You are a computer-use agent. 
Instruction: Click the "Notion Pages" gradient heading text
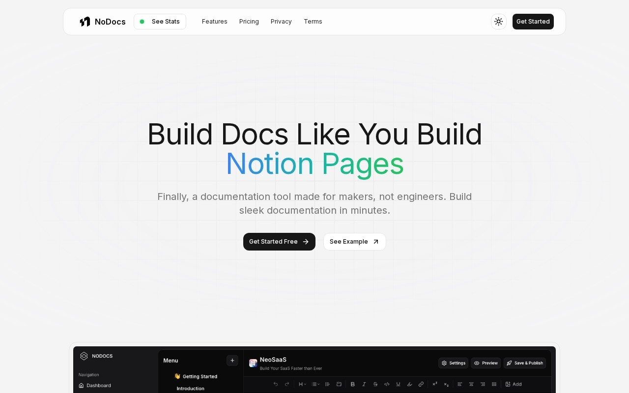pos(314,164)
